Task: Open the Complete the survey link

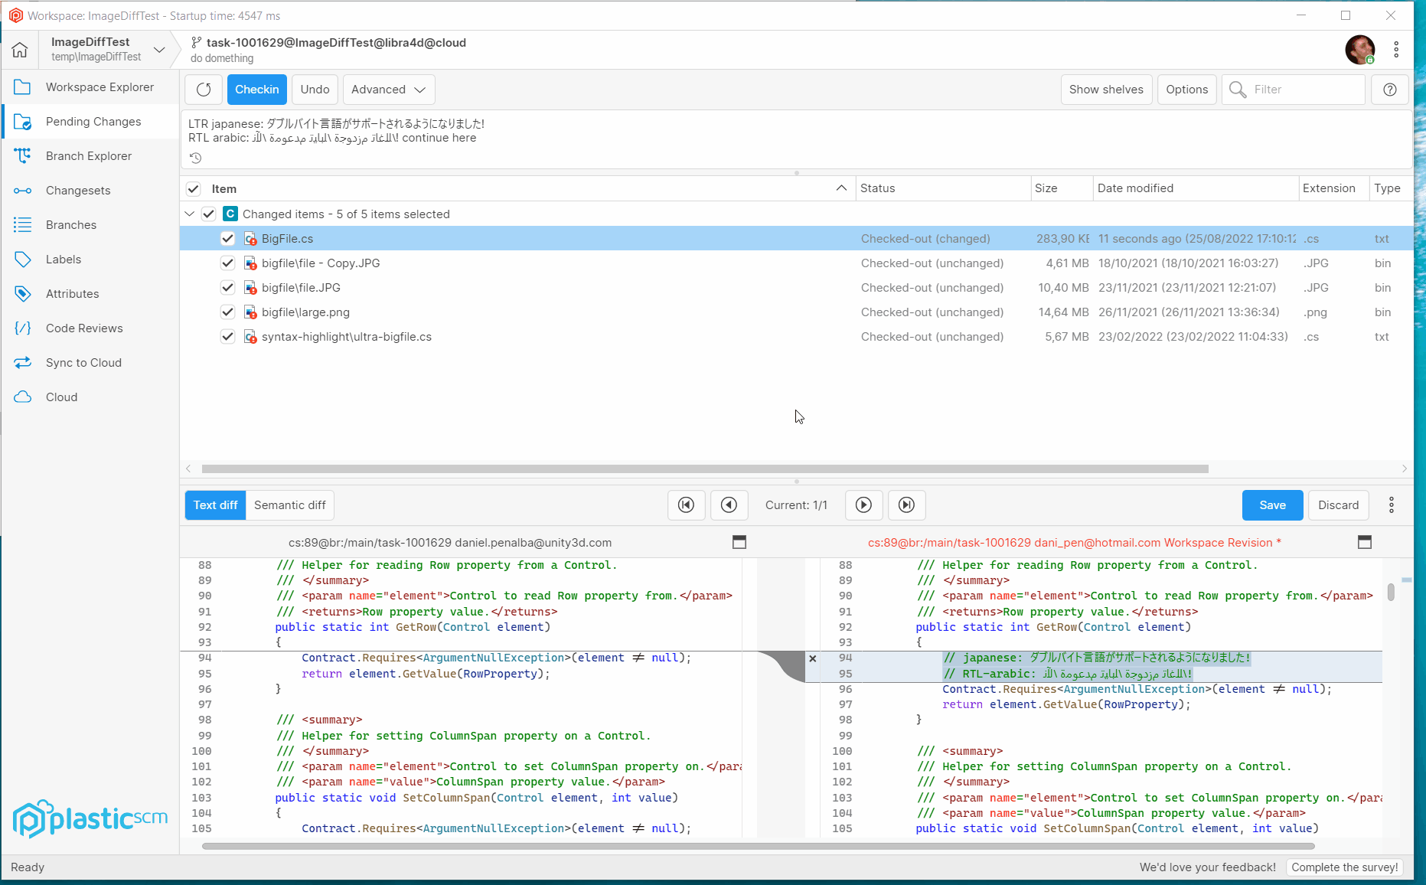Action: point(1345,867)
